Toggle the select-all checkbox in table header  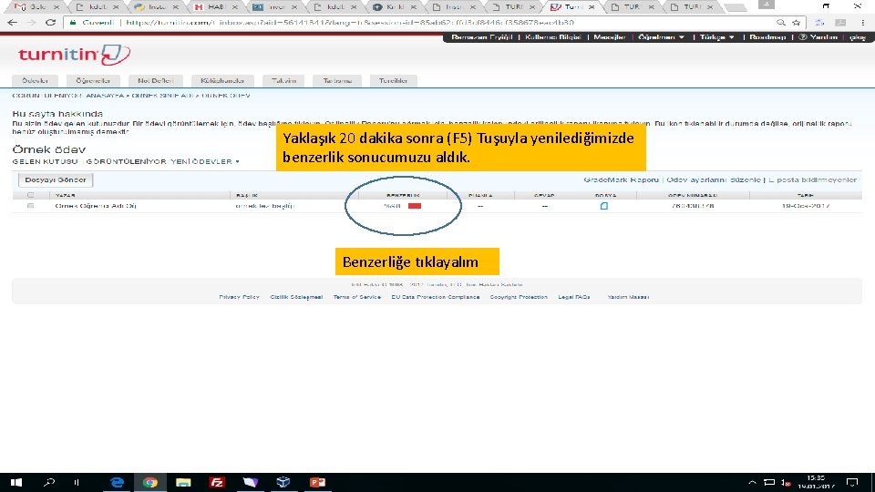31,195
